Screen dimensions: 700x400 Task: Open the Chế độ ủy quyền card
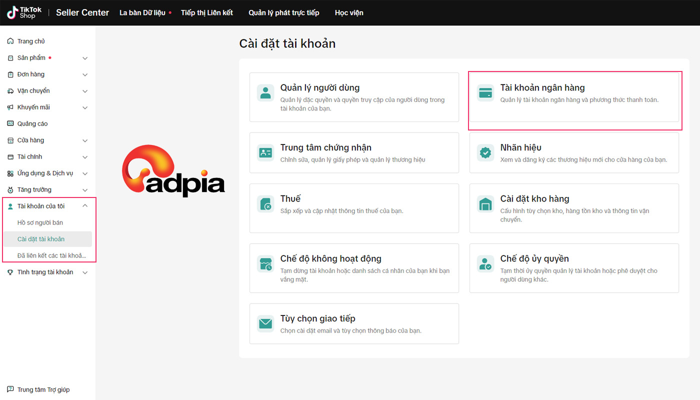pos(574,268)
